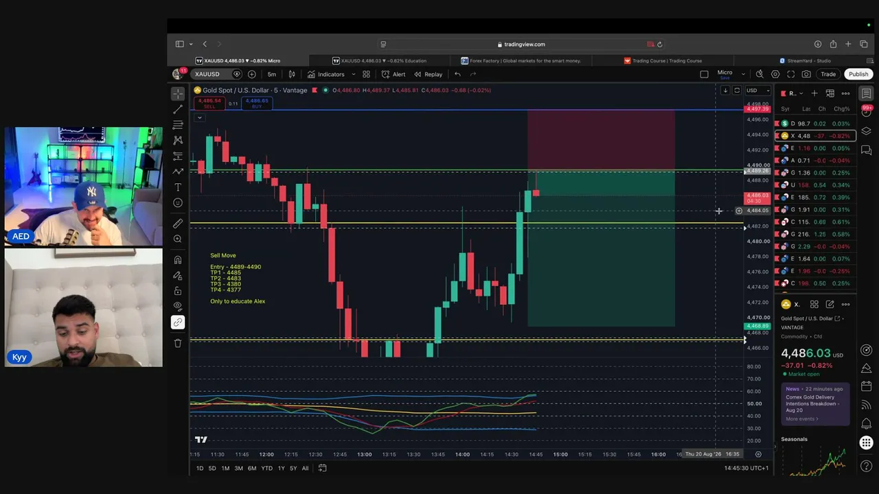Set the chart range to 1M

225,468
